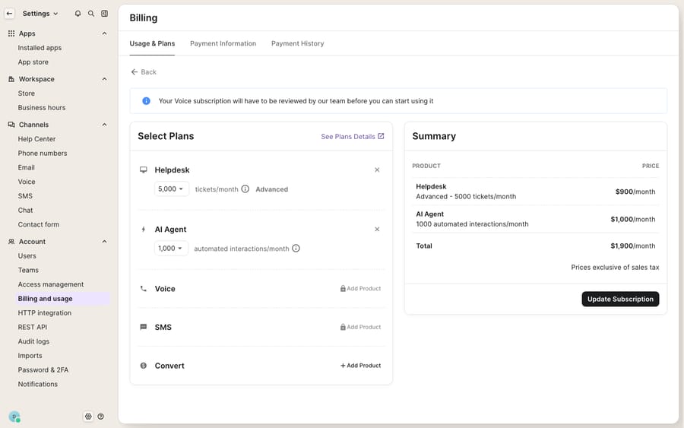Open the notifications bell icon

pos(78,14)
